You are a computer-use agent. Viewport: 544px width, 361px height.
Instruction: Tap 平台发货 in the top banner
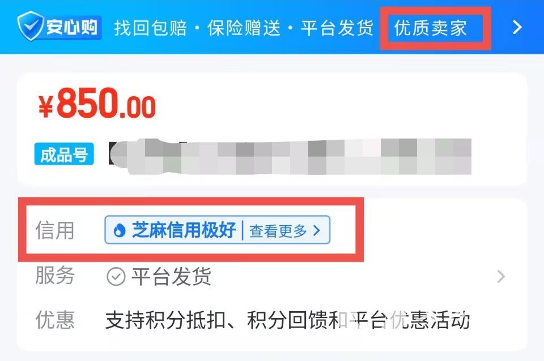[x=337, y=28]
